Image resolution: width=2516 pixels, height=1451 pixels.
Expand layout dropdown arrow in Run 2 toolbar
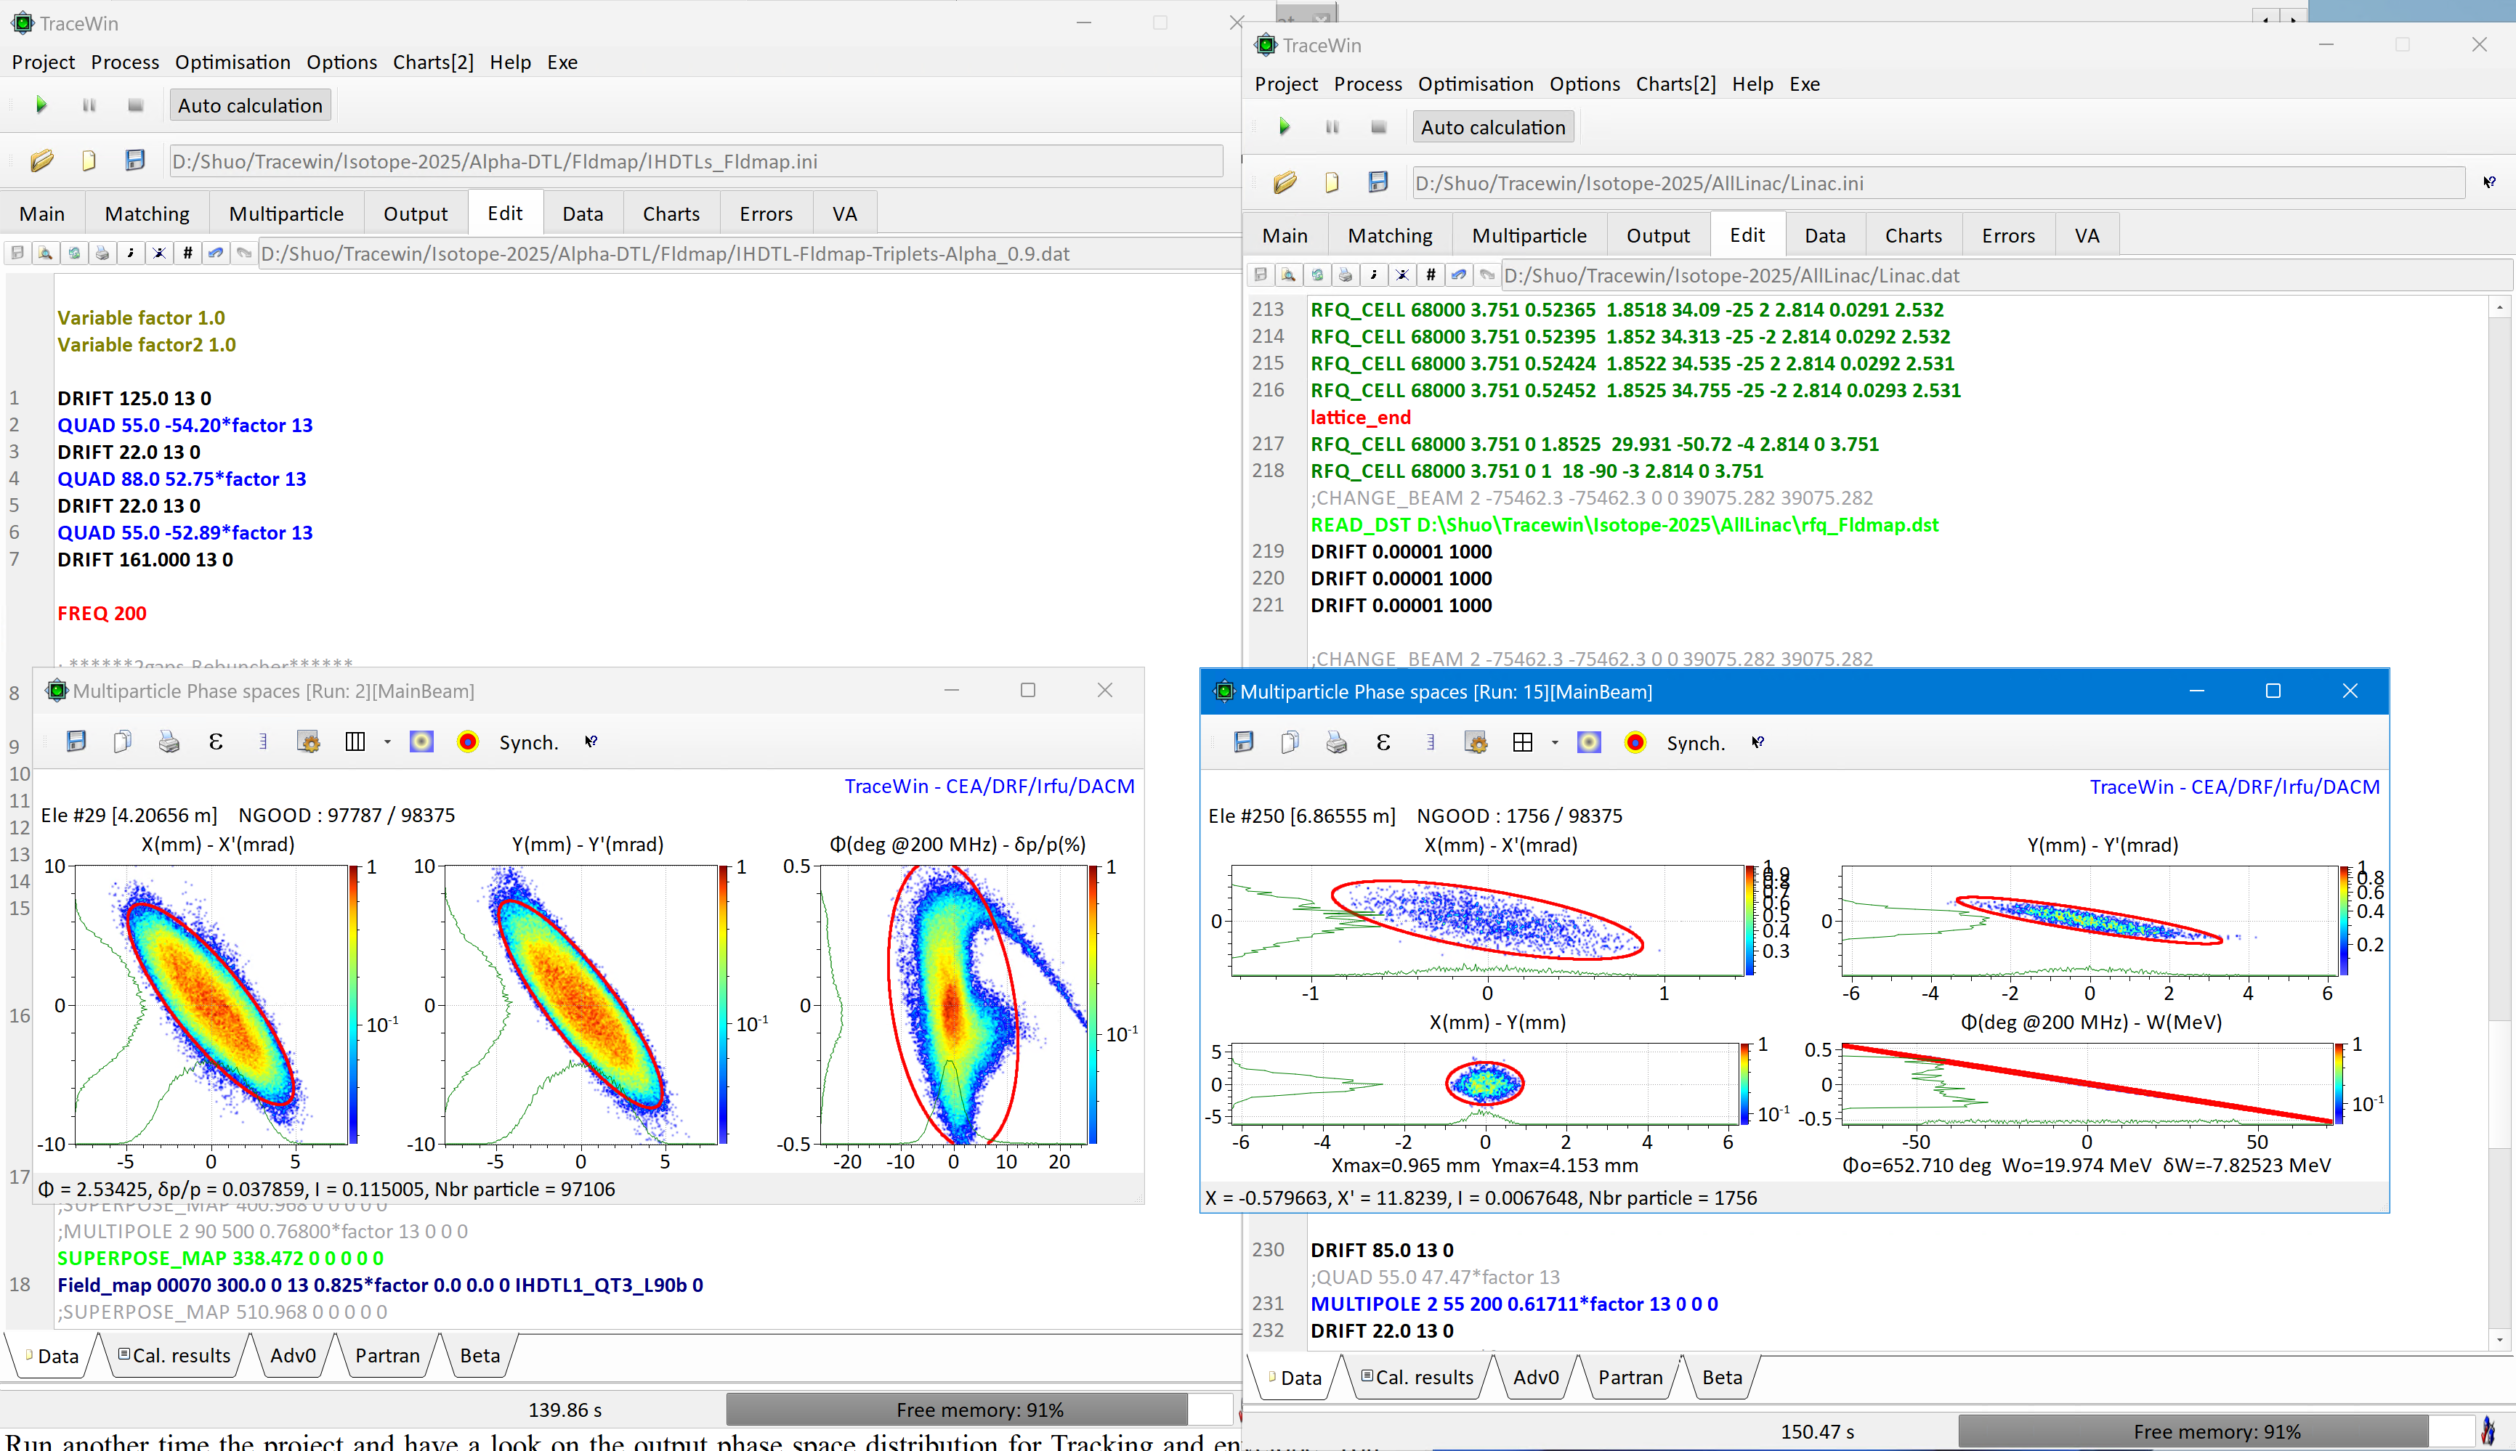pos(387,741)
